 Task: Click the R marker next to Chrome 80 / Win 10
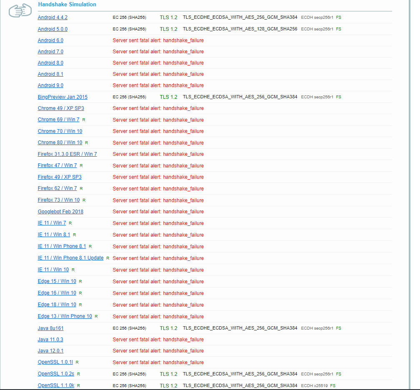coord(86,143)
